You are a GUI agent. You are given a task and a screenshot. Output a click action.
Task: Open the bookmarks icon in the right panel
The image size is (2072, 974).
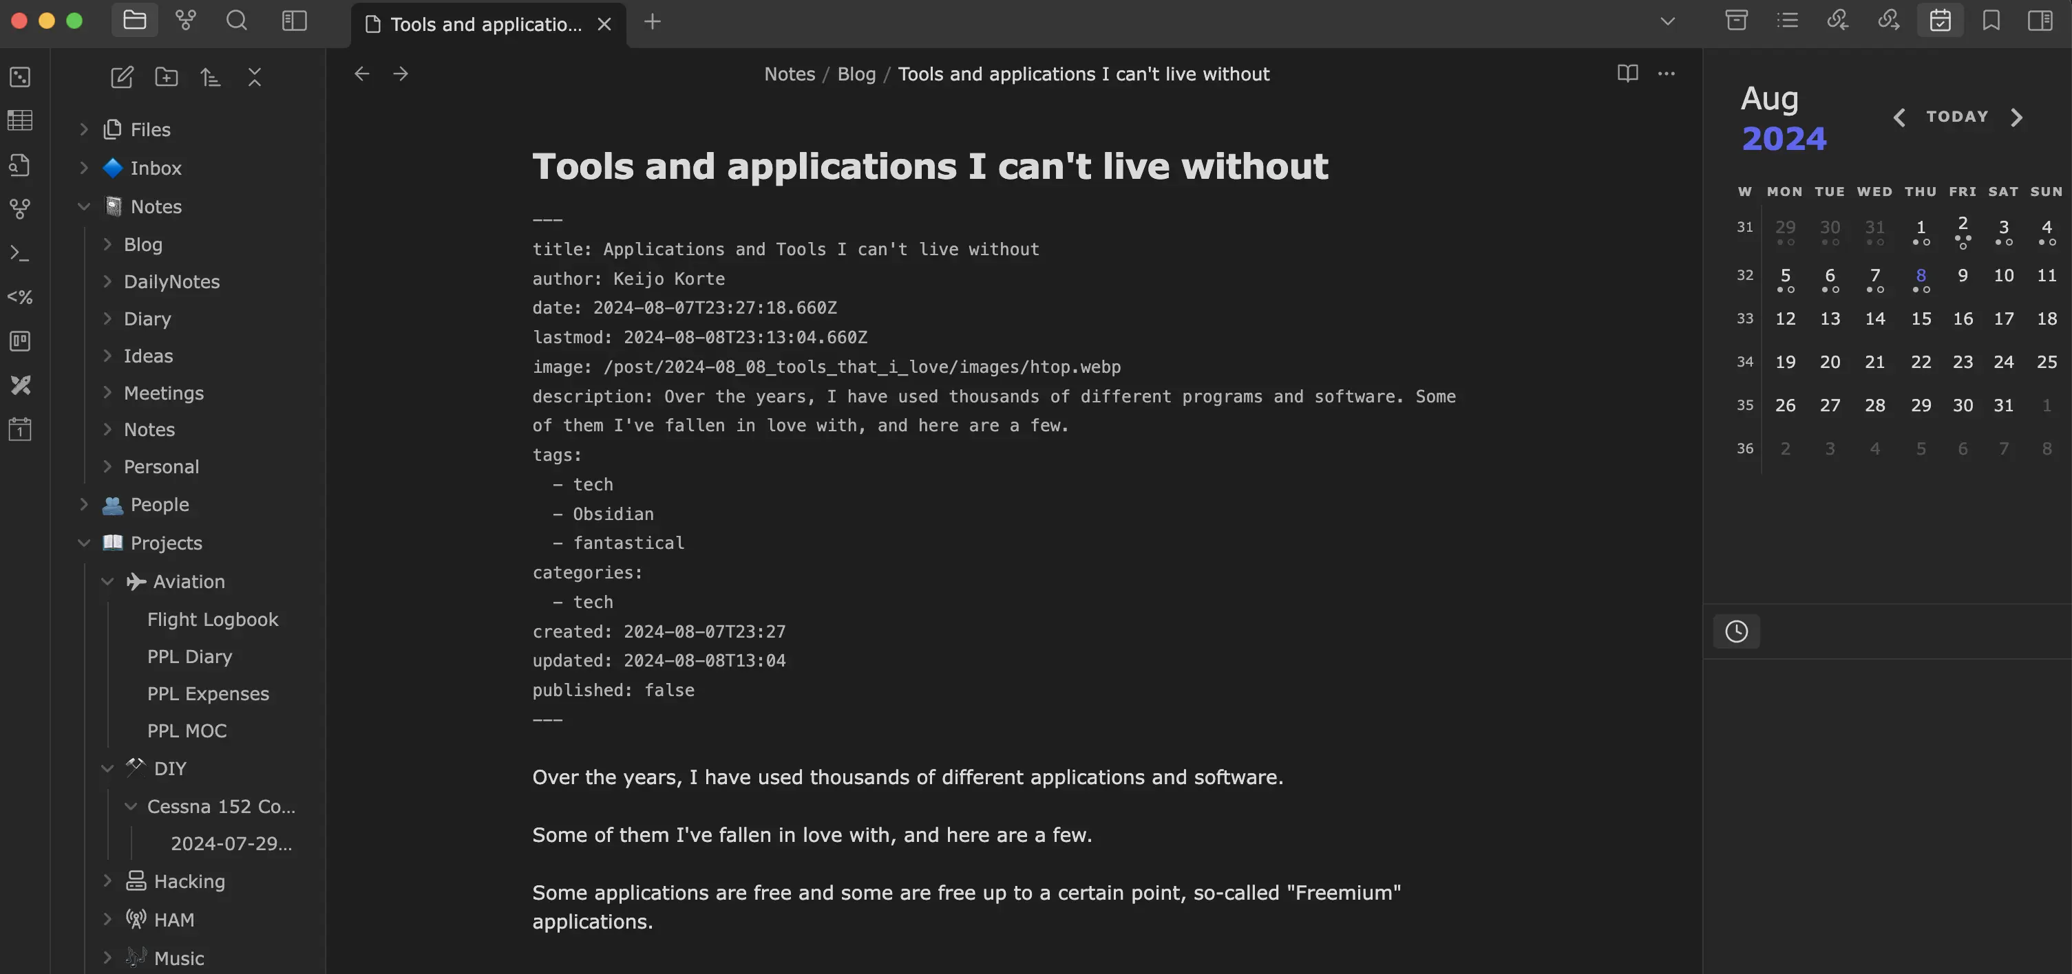(x=1991, y=21)
